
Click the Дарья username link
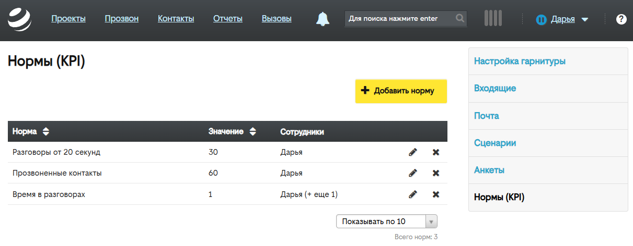pos(563,19)
